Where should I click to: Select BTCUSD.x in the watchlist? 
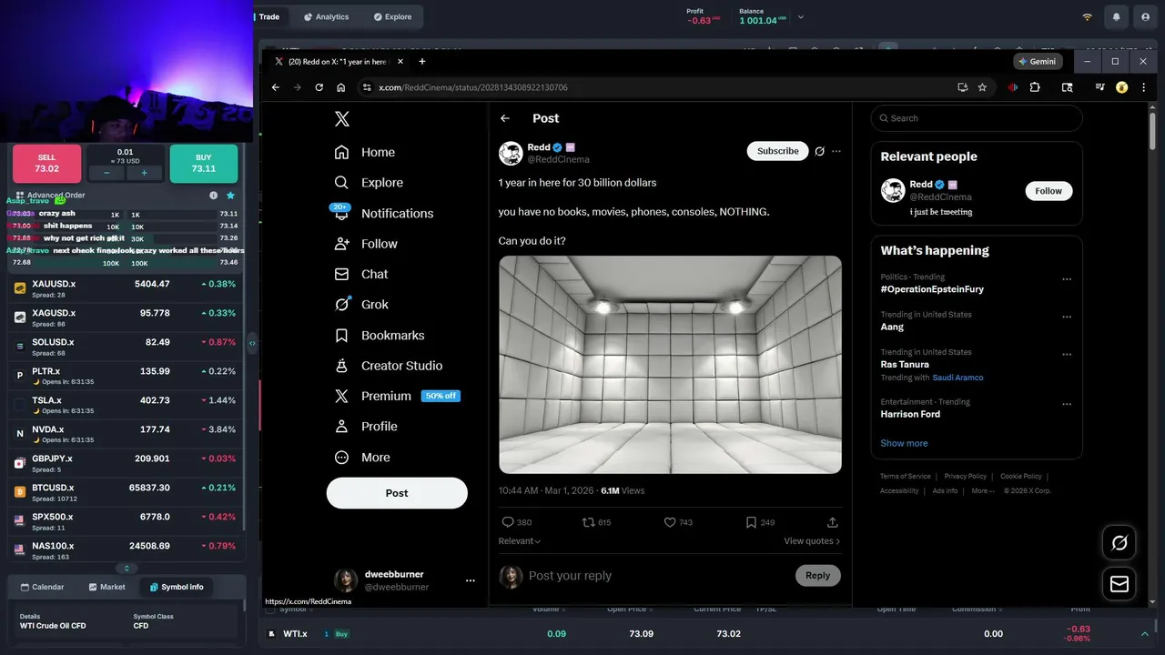[x=126, y=492]
